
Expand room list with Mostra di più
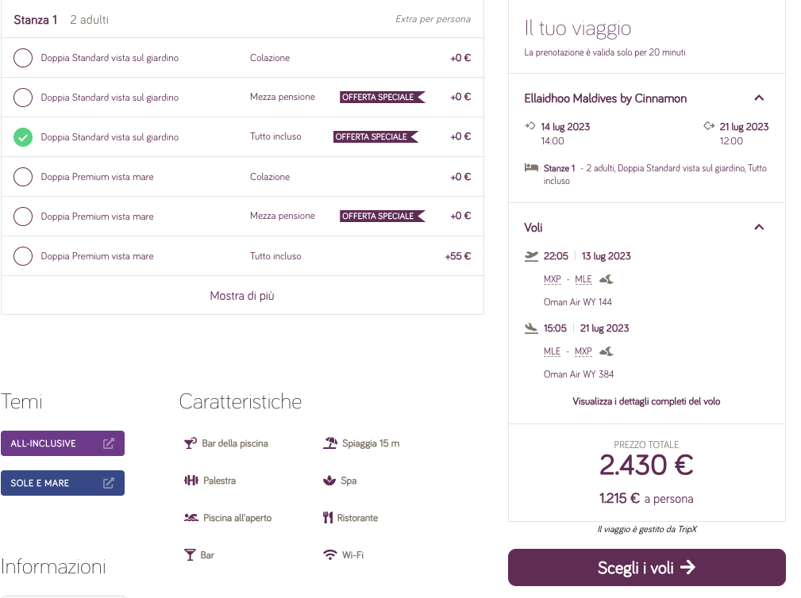tap(242, 296)
